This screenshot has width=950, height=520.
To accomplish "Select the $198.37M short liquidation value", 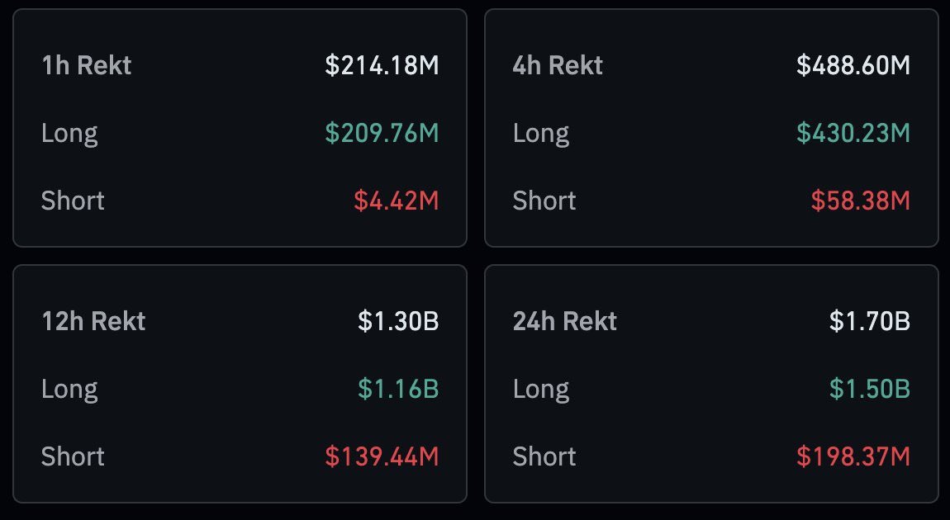I will tap(853, 456).
